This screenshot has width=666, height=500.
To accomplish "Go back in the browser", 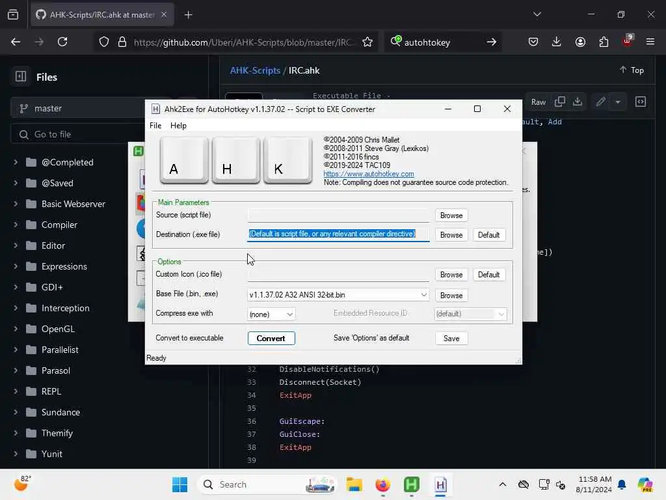I will (x=16, y=42).
